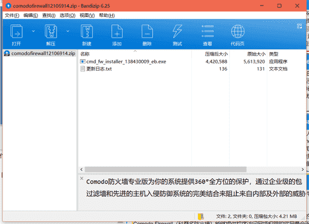This screenshot has height=224, width=309.
Task: Click the horizontal scrollbar left arrow
Action: tap(81, 170)
